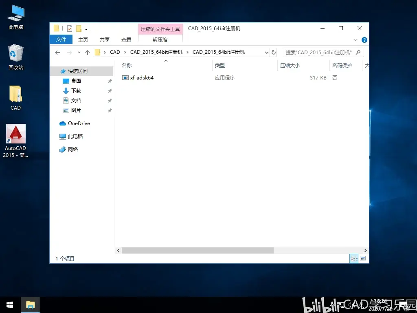Switch to the 主页 ribbon tab

pos(83,40)
